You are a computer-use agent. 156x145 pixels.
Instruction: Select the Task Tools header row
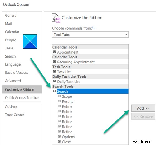pyautogui.click(x=90, y=67)
